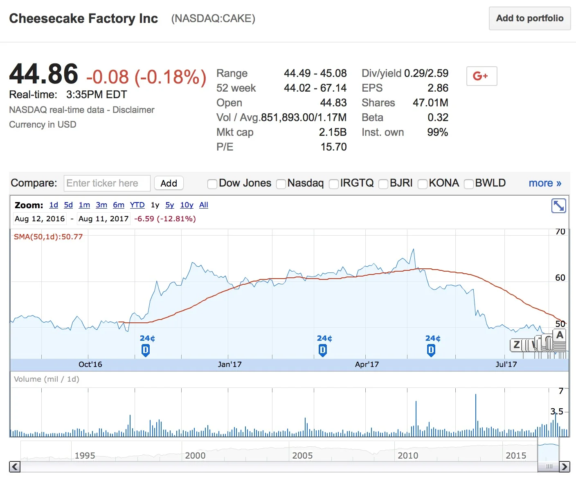
Task: Click the Mkt cap value 2.15B
Action: point(333,133)
